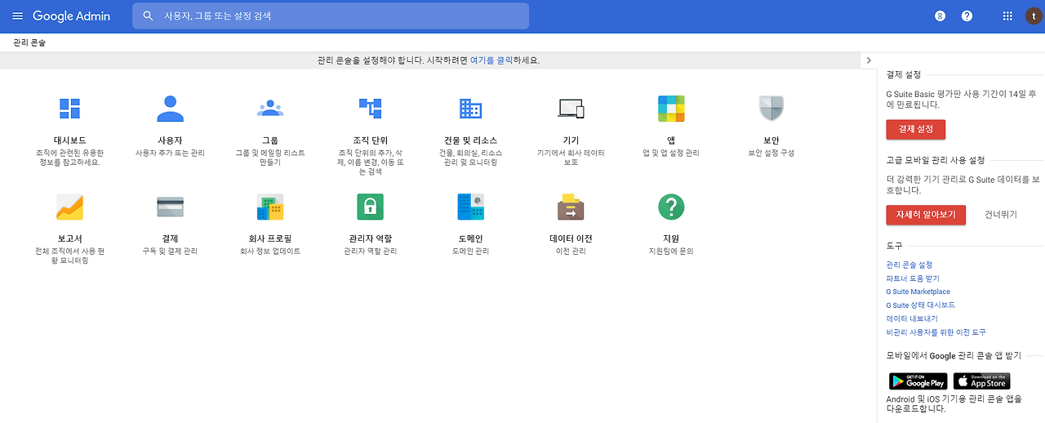The height and width of the screenshot is (423, 1045).
Task: Open the 조직 단위 org units icon
Action: pyautogui.click(x=371, y=108)
